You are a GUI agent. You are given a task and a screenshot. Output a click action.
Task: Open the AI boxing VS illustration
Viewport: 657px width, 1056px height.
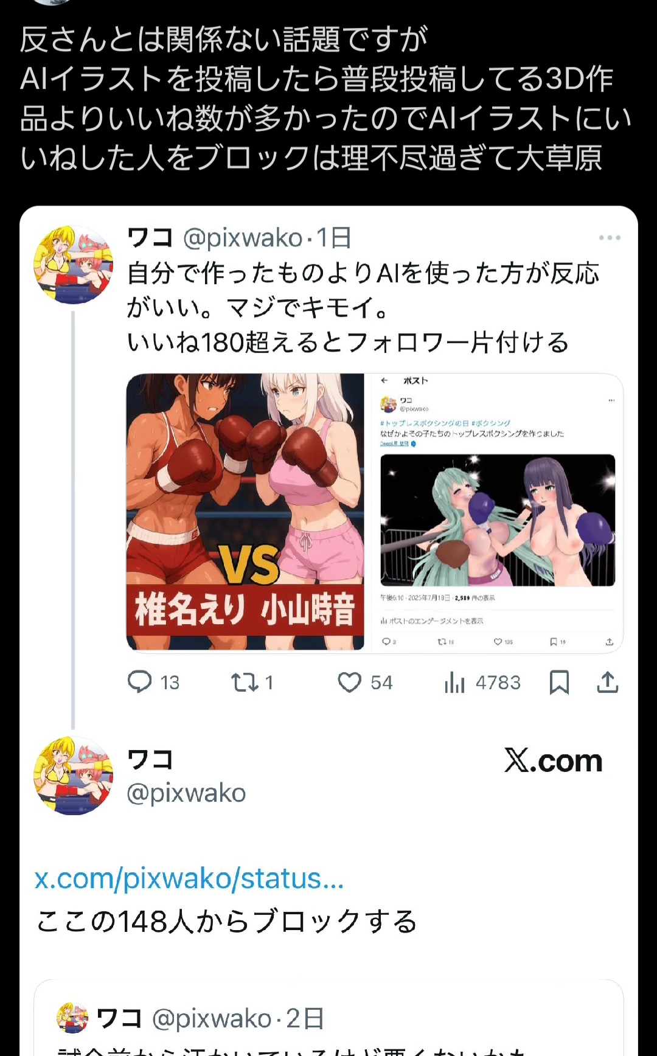(245, 512)
